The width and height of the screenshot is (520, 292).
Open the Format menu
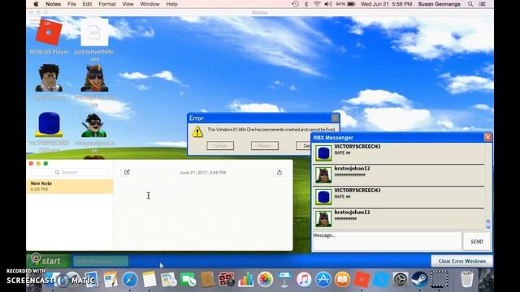[x=107, y=4]
